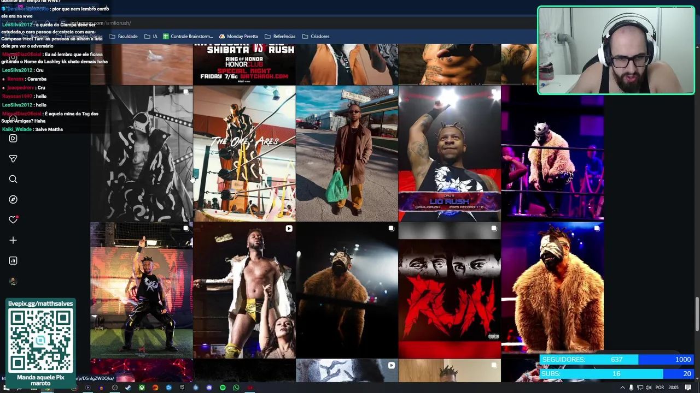This screenshot has height=393, width=700.
Task: Click carousel icon on man with green bag post
Action: click(x=391, y=92)
